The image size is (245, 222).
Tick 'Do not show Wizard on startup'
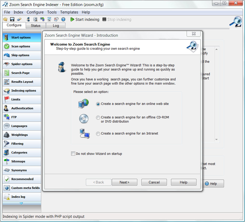(x=73, y=154)
